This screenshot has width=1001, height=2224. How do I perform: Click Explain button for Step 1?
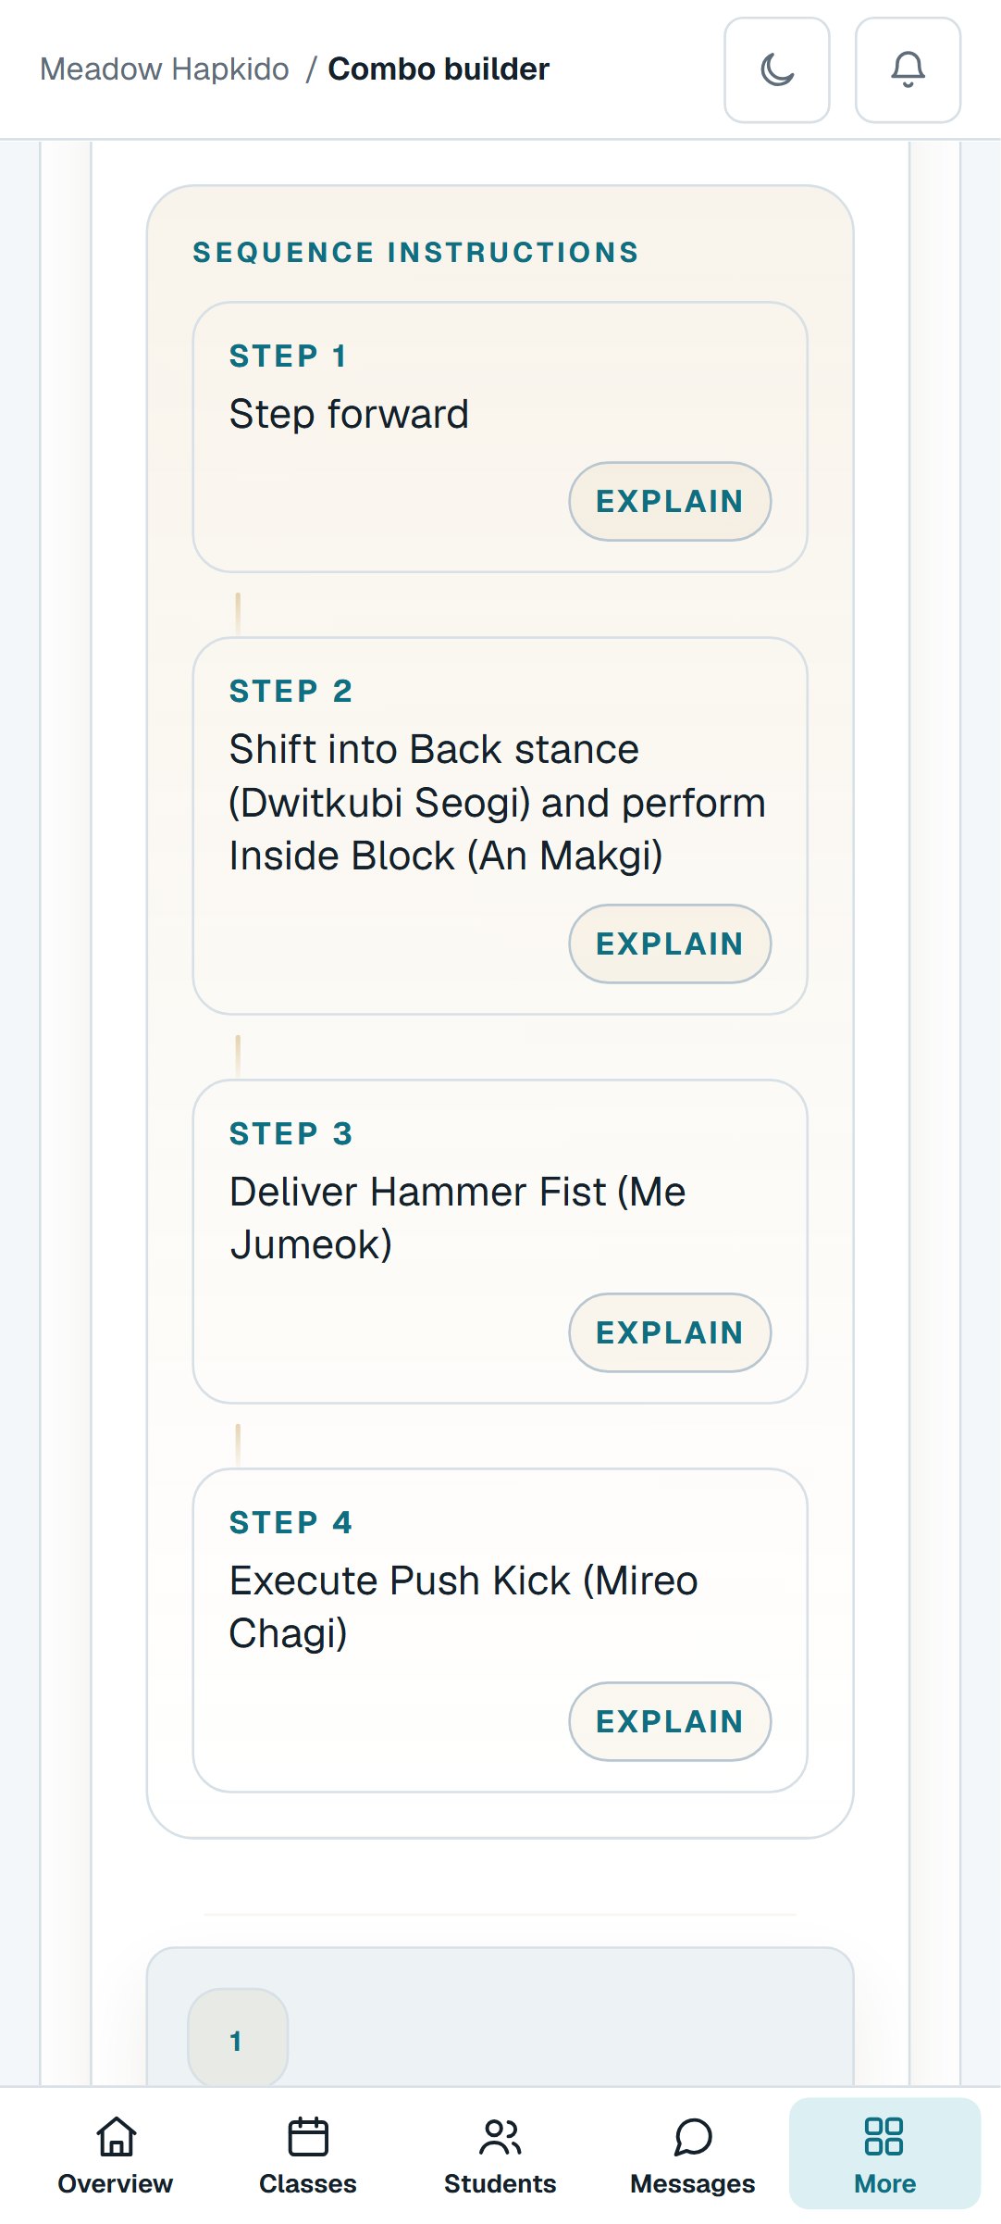[x=670, y=502]
